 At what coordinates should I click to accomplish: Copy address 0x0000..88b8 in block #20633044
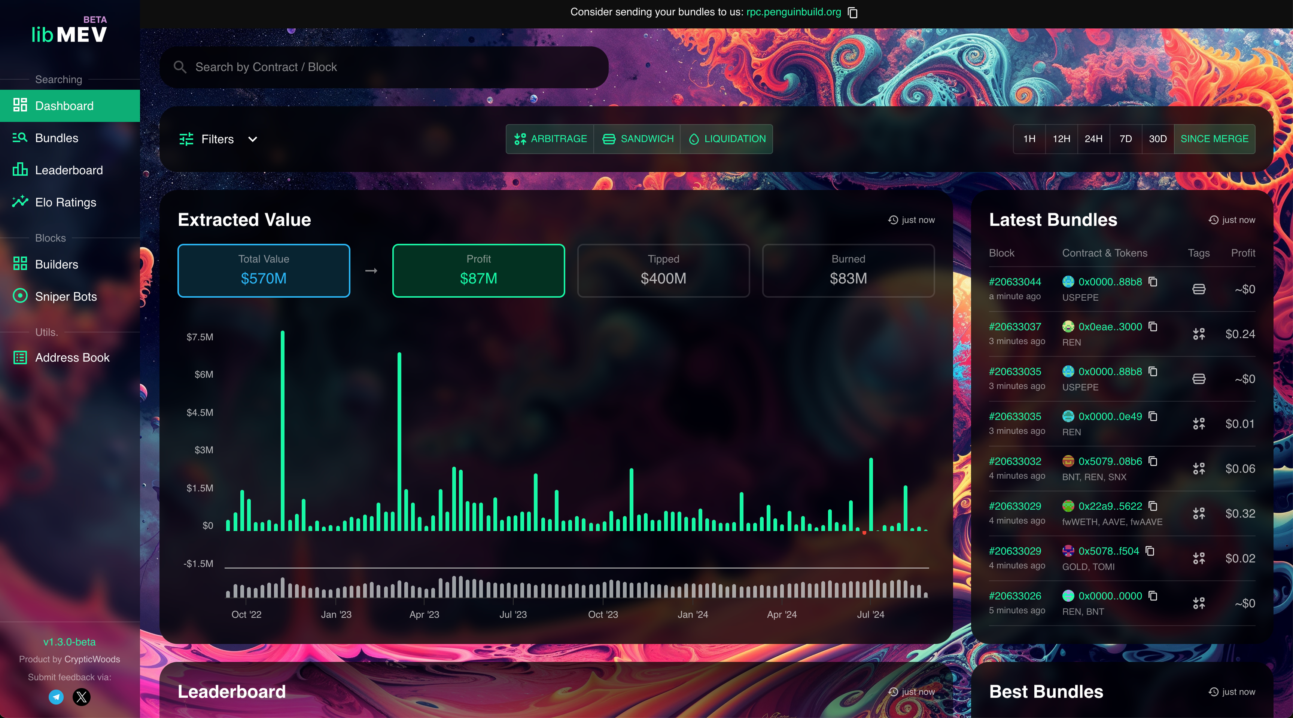(1153, 282)
